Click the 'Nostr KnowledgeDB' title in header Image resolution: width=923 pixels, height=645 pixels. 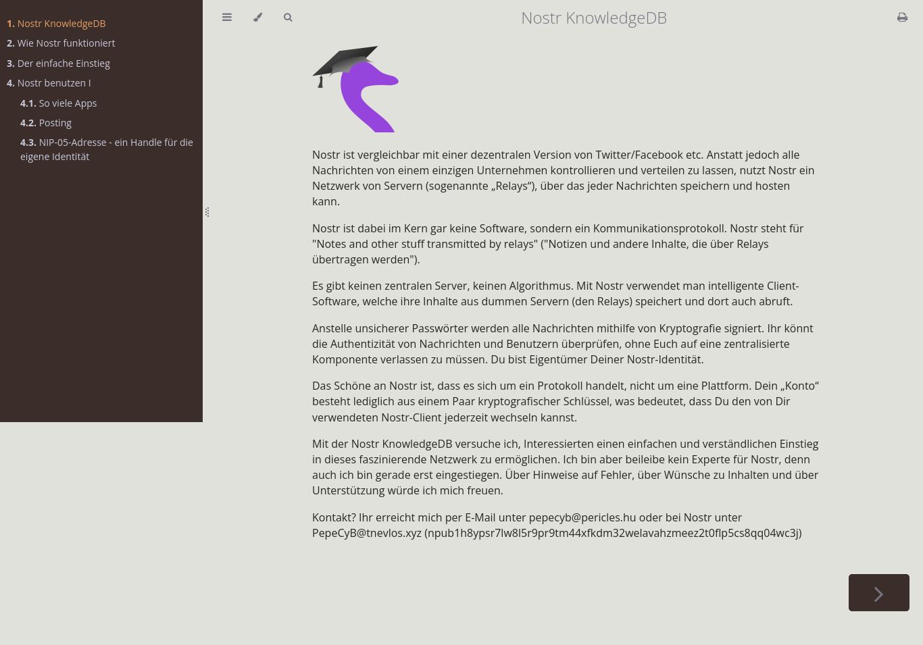(x=594, y=18)
